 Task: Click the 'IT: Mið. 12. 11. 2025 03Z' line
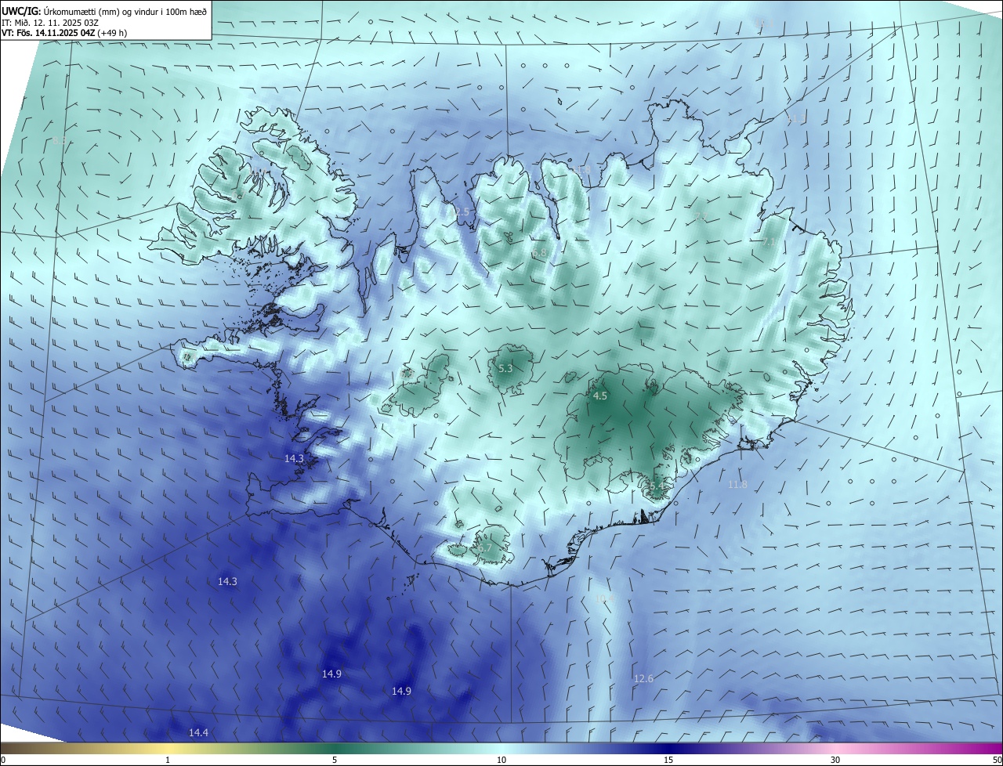click(x=51, y=23)
